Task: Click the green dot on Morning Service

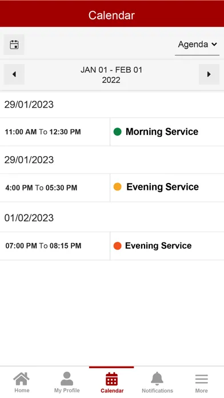Action: (117, 132)
